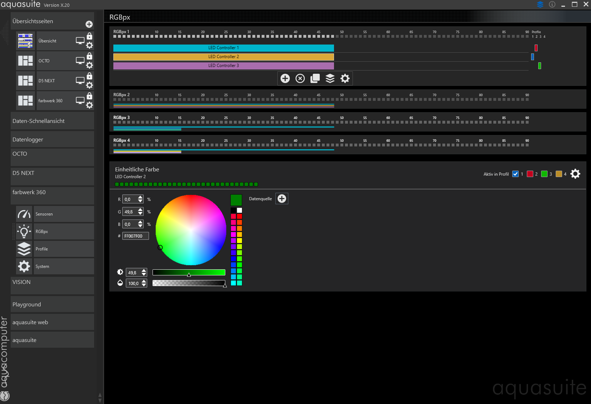
Task: Open aquasuite web section
Action: [52, 322]
